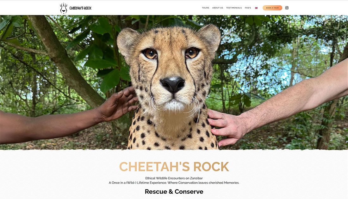The width and height of the screenshot is (348, 199).
Task: Click the cheetah's black nose in photo
Action: coord(172,85)
